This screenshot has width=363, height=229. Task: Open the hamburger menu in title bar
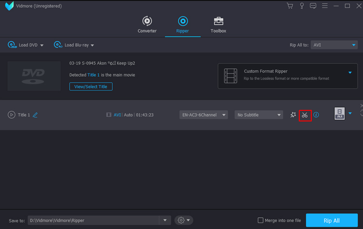pyautogui.click(x=325, y=6)
